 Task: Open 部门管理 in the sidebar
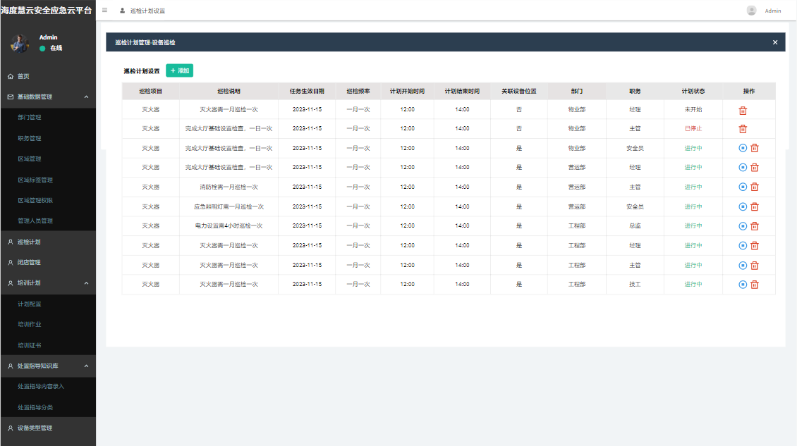[30, 118]
